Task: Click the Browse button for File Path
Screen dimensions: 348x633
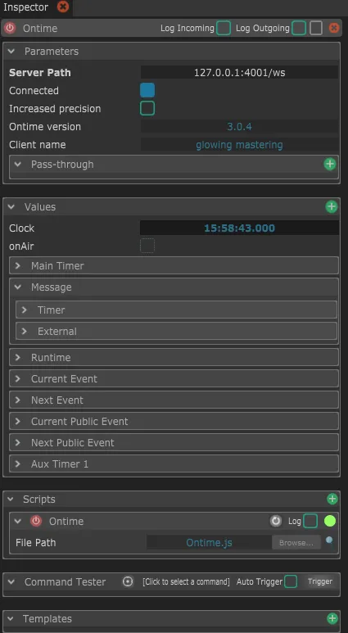Action: 296,543
